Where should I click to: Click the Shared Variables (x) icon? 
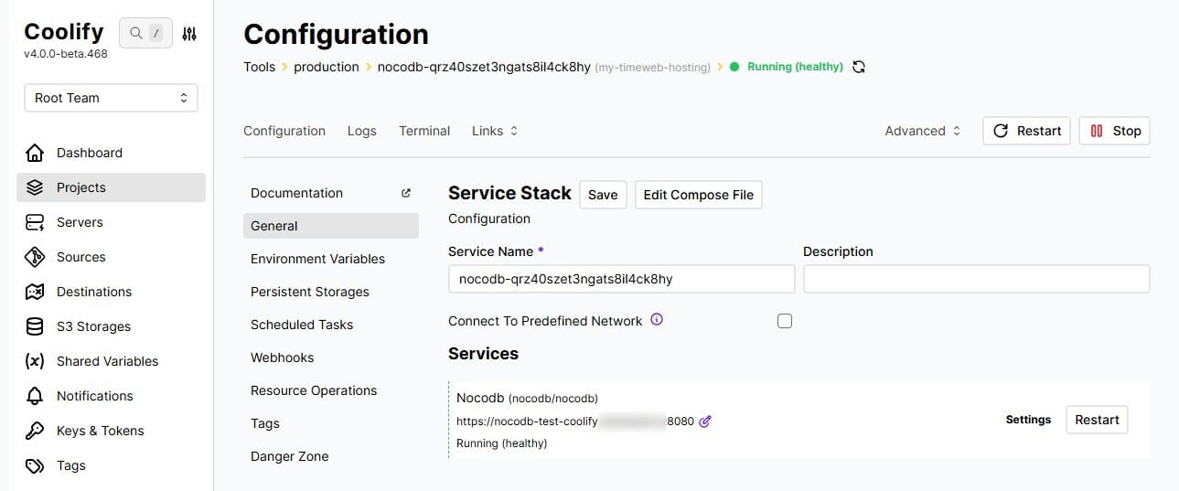[x=35, y=361]
